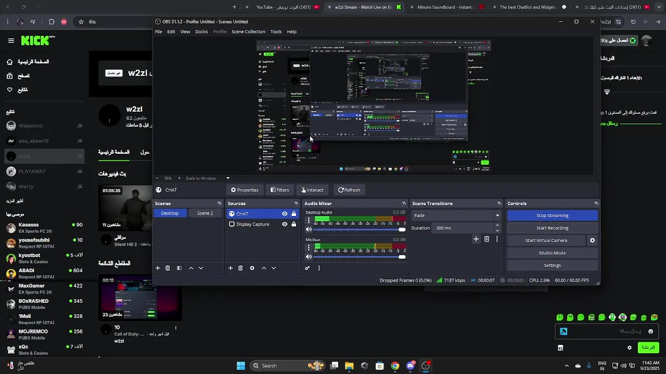Undock the Controls panel
666x374 pixels.
point(596,204)
